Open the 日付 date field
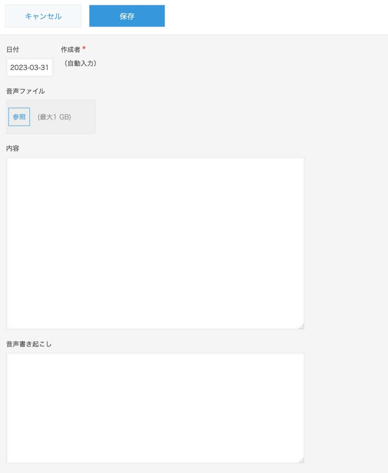 click(30, 67)
